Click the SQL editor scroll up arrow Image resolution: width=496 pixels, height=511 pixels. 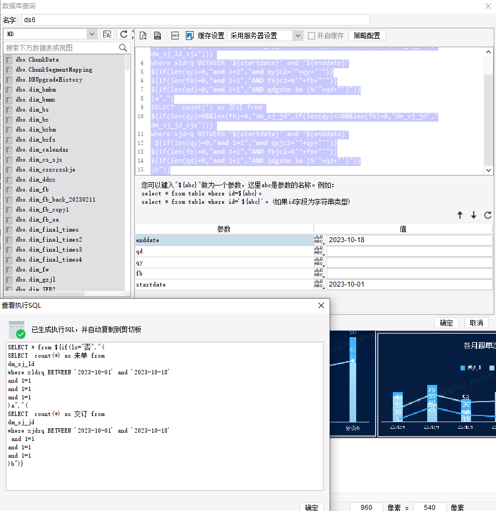pyautogui.click(x=488, y=52)
